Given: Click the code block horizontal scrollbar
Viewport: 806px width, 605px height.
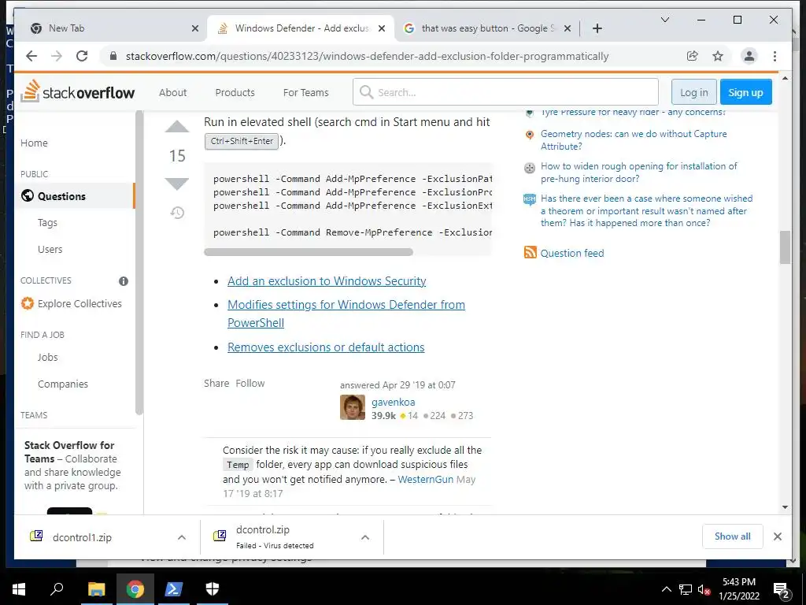Looking at the screenshot, I should click(x=309, y=252).
